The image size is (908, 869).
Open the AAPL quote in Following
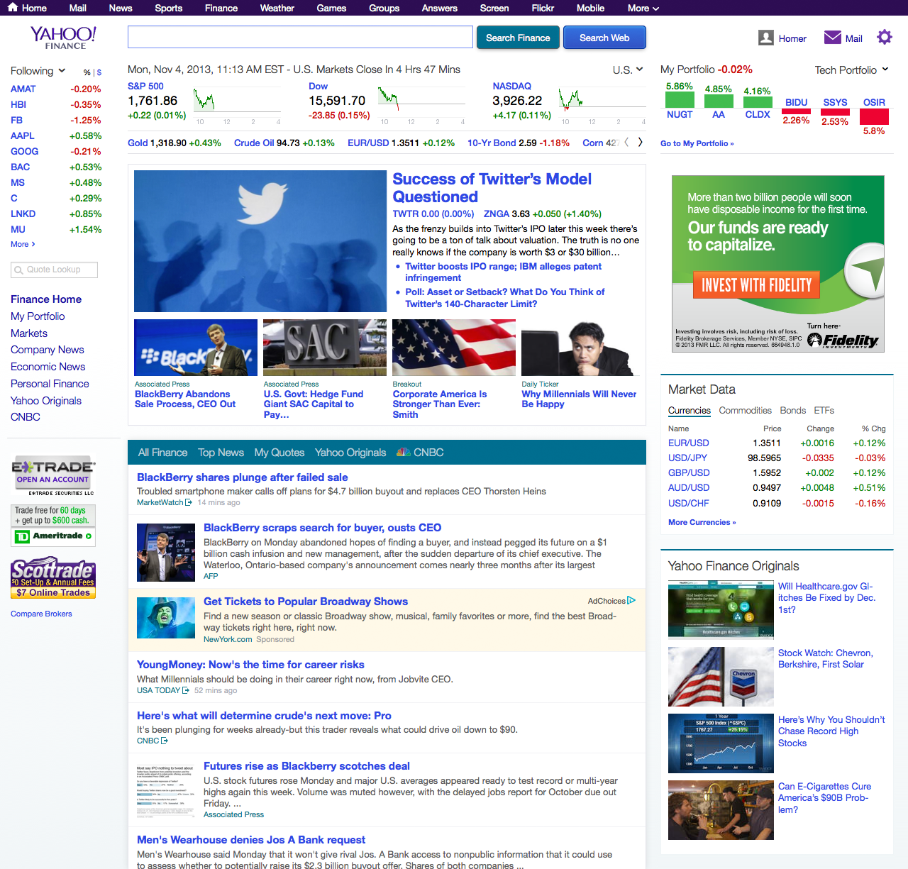coord(23,136)
